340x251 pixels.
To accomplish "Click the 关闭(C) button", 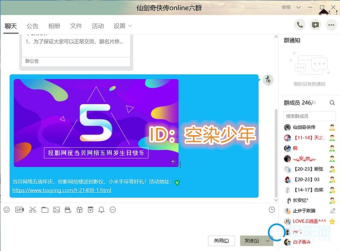I will pos(221,241).
